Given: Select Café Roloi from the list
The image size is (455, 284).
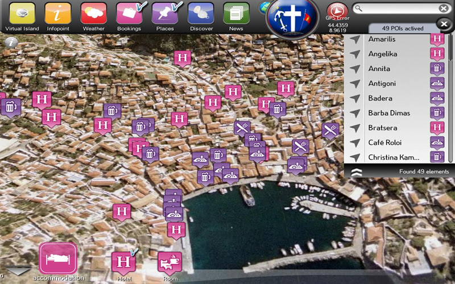Looking at the screenshot, I should click(386, 143).
